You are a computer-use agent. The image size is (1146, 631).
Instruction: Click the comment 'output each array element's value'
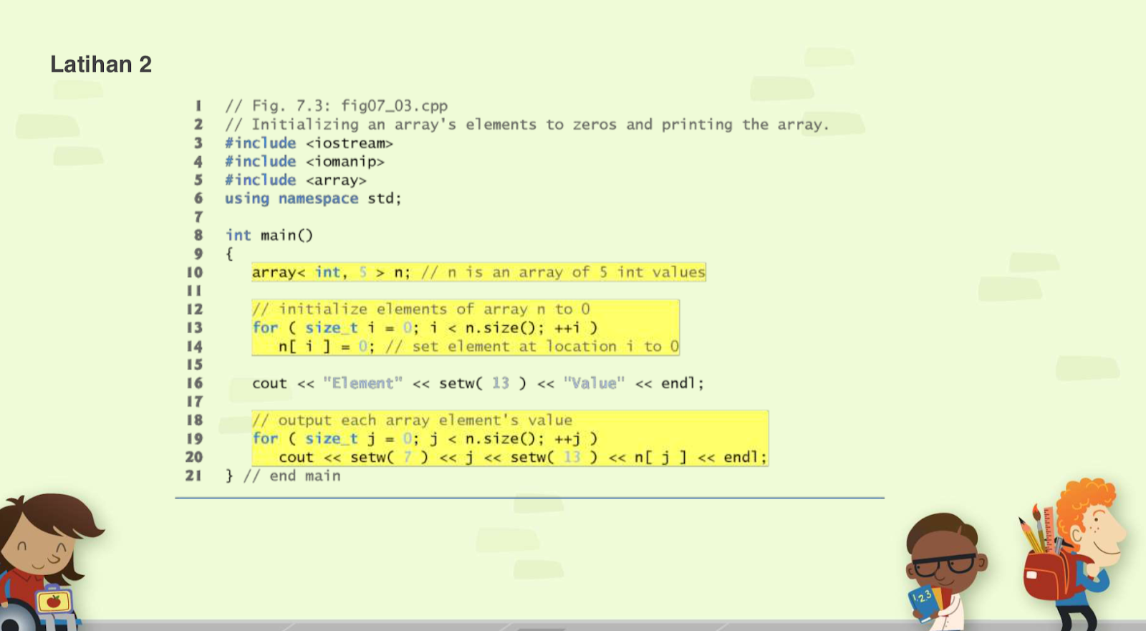pyautogui.click(x=413, y=420)
